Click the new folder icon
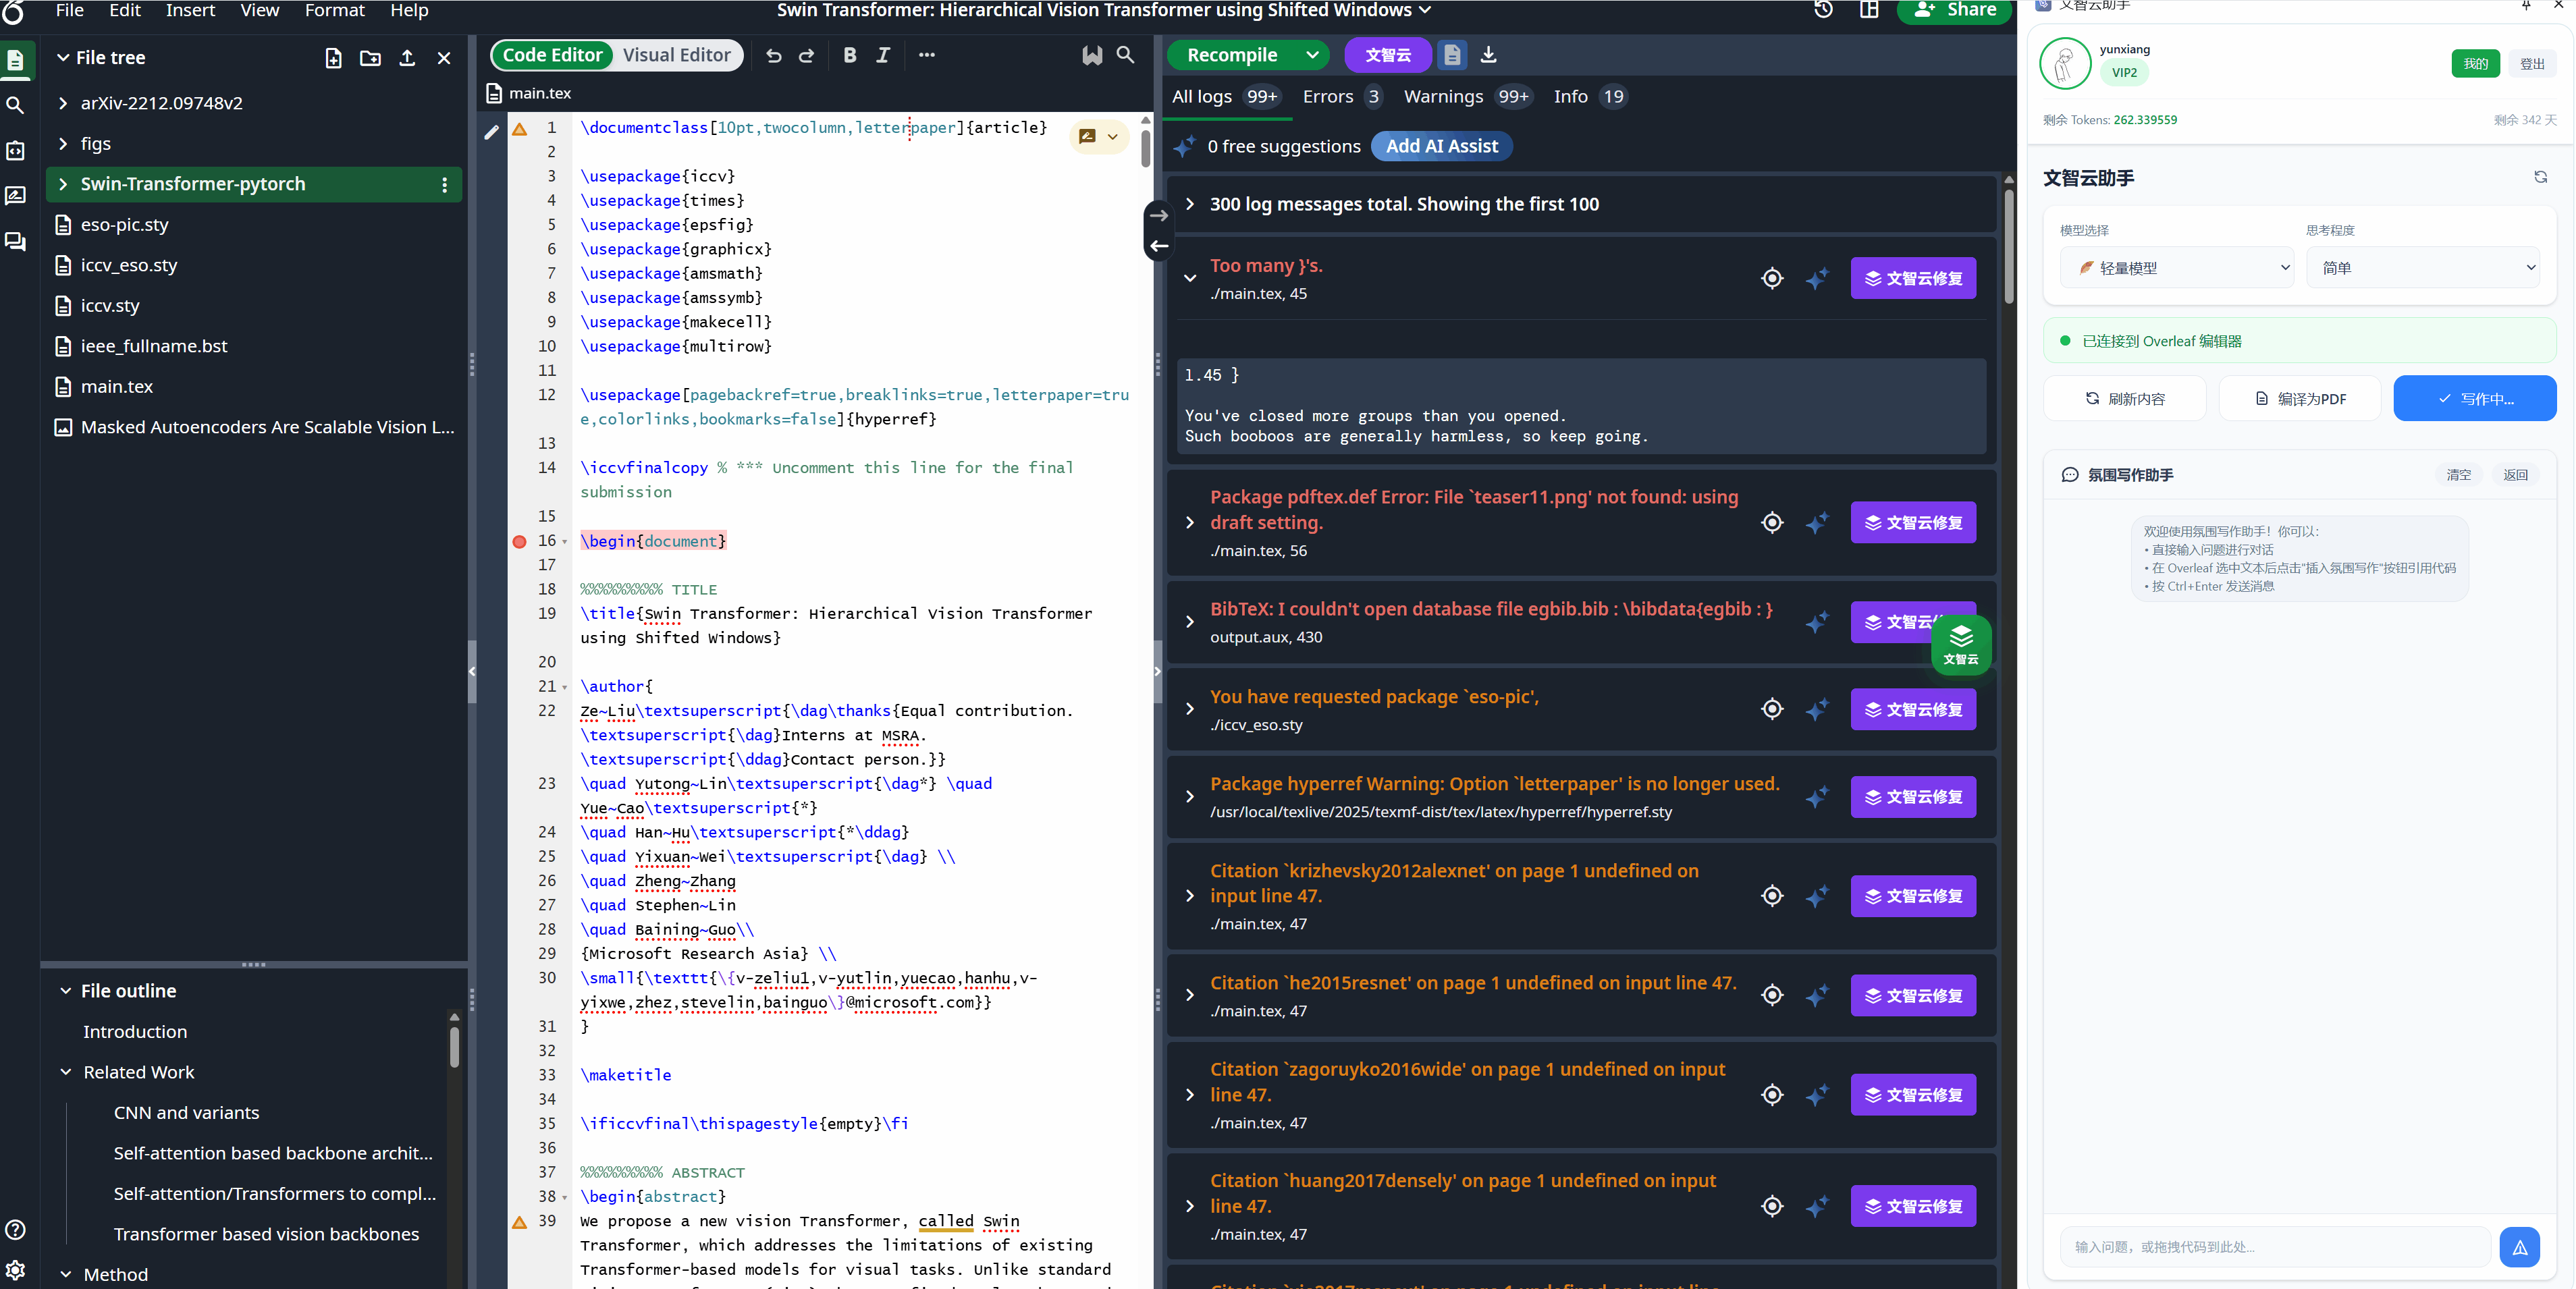Screen dimensions: 2576x1289 pyautogui.click(x=370, y=59)
